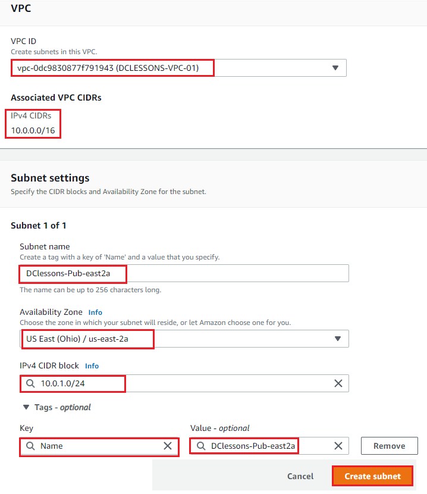Clear the tag Key field
427x494 pixels.
(x=168, y=446)
